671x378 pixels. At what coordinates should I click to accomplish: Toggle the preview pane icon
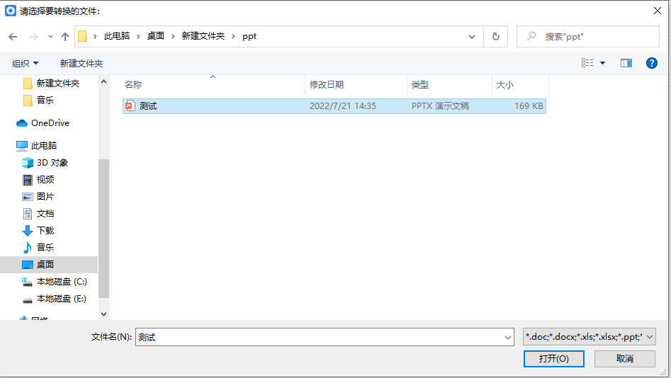(x=626, y=63)
